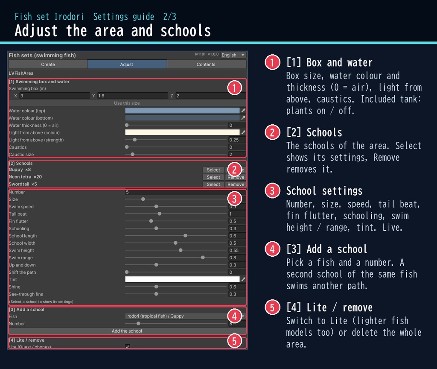Toggle the Lite (Quest / phones) checkbox
Viewport: 437px width, 369px height.
[127, 346]
